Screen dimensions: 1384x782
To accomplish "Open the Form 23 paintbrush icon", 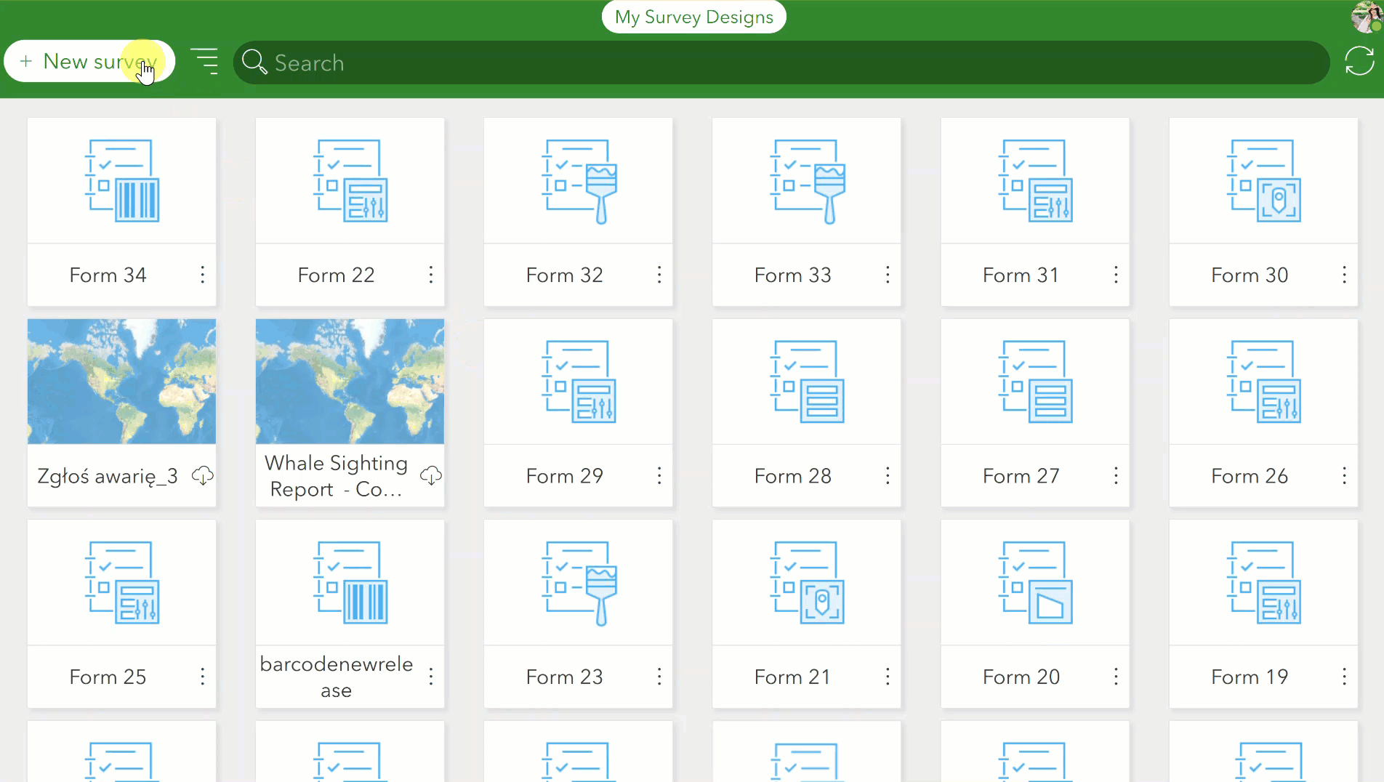I will (579, 583).
